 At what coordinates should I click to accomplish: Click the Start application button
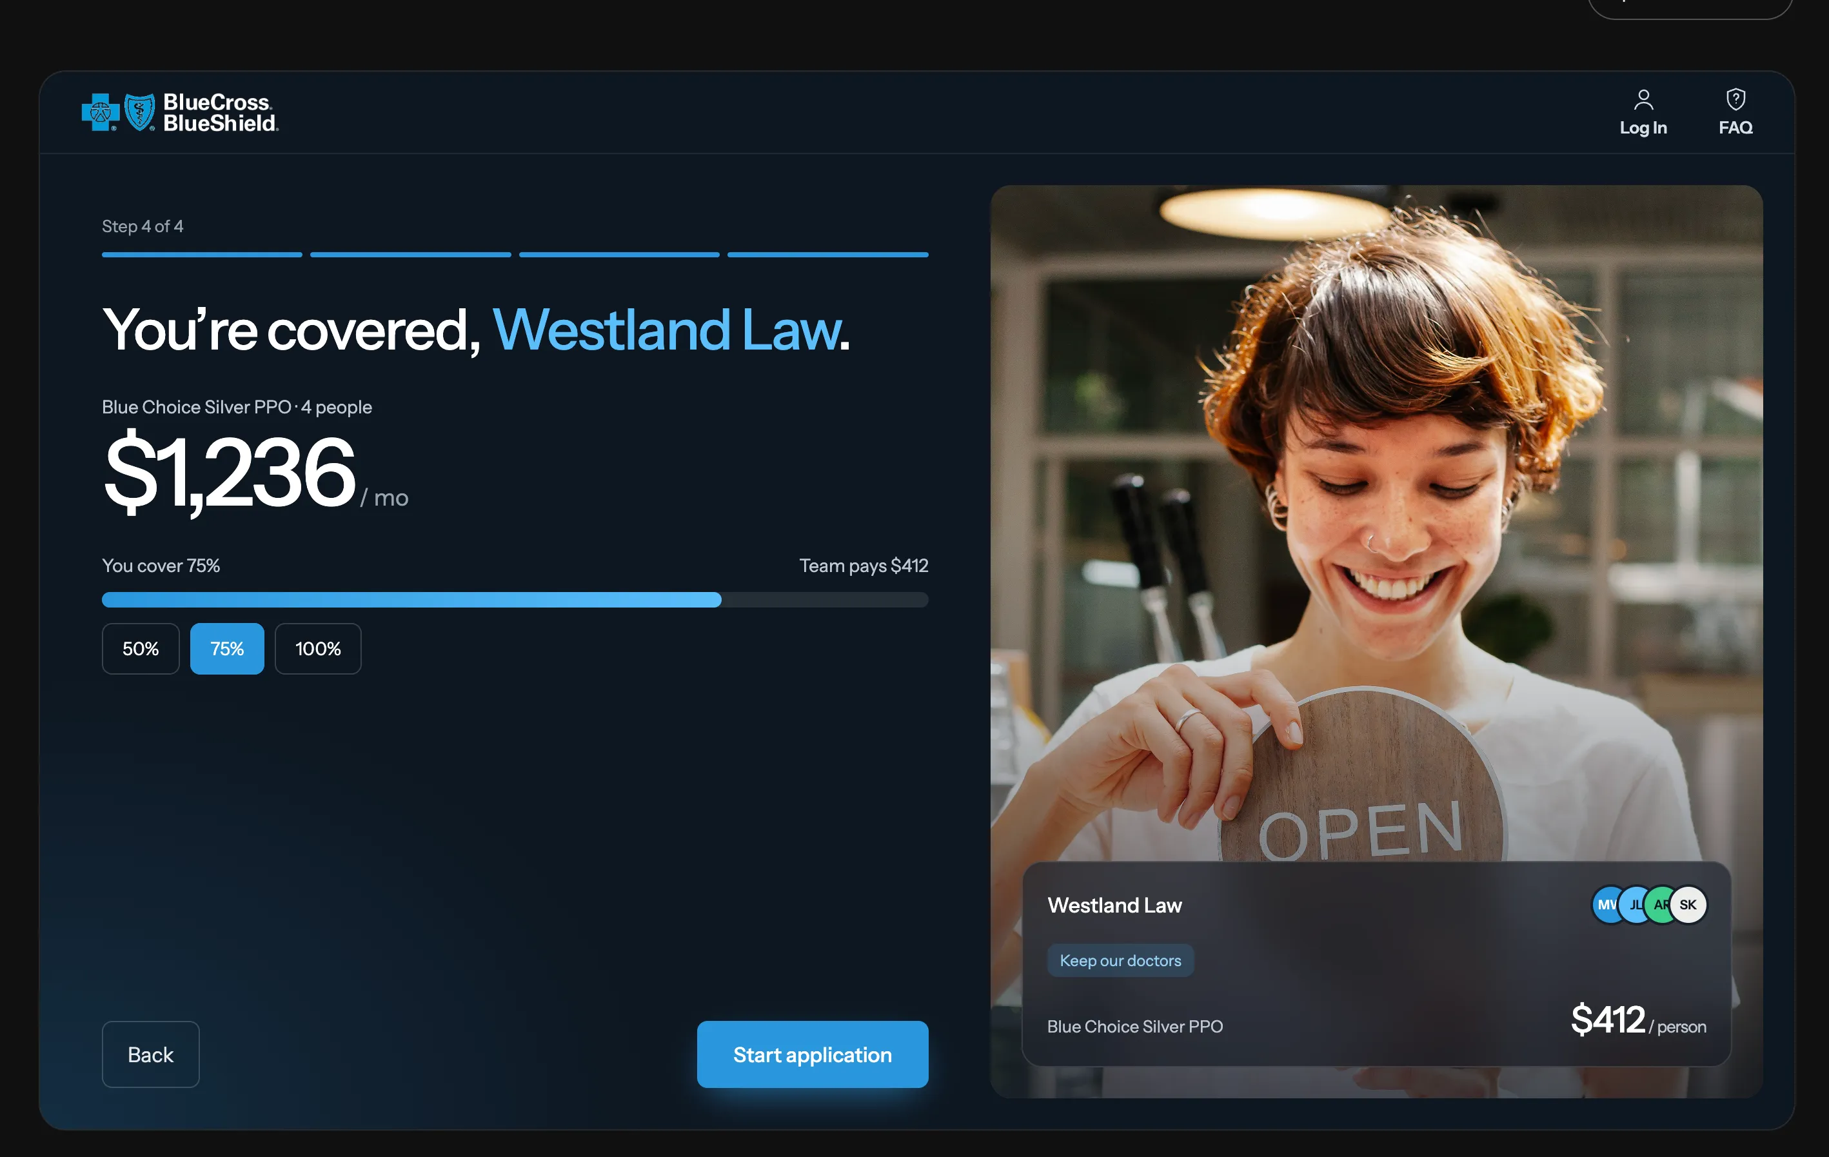click(x=812, y=1054)
